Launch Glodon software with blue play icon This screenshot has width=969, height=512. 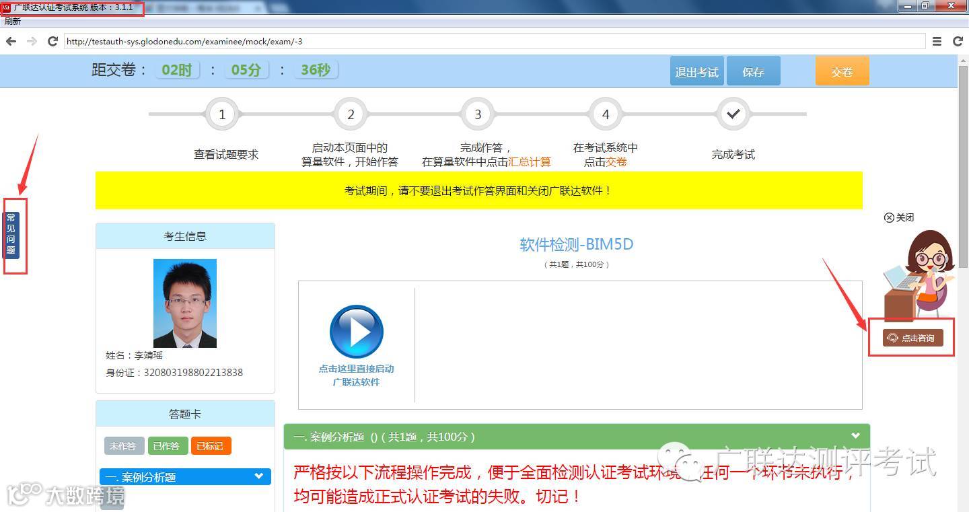[357, 331]
